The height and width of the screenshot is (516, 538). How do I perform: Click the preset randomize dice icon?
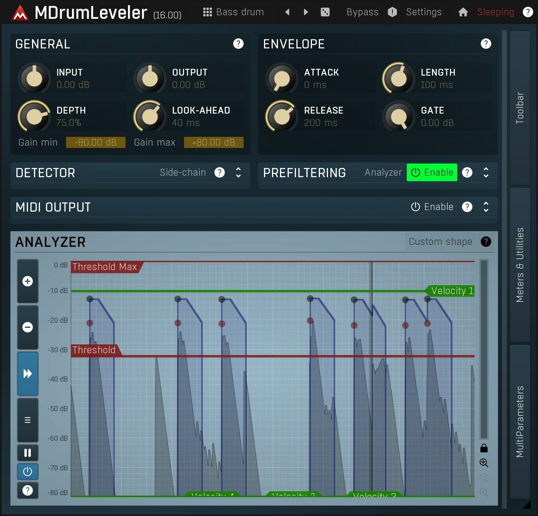(x=325, y=12)
